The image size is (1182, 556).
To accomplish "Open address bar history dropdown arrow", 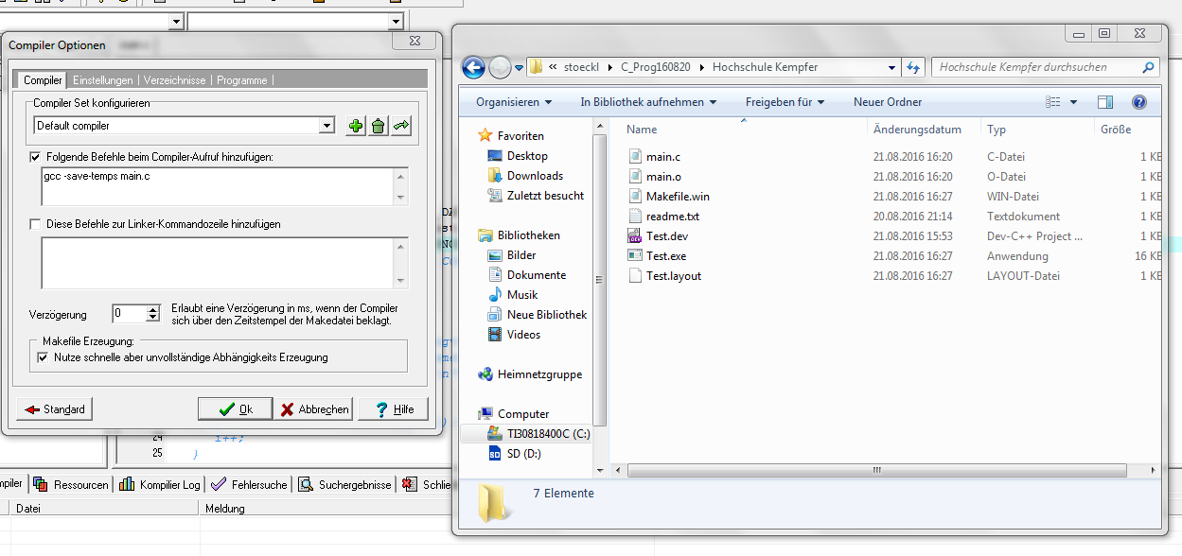I will [x=891, y=67].
